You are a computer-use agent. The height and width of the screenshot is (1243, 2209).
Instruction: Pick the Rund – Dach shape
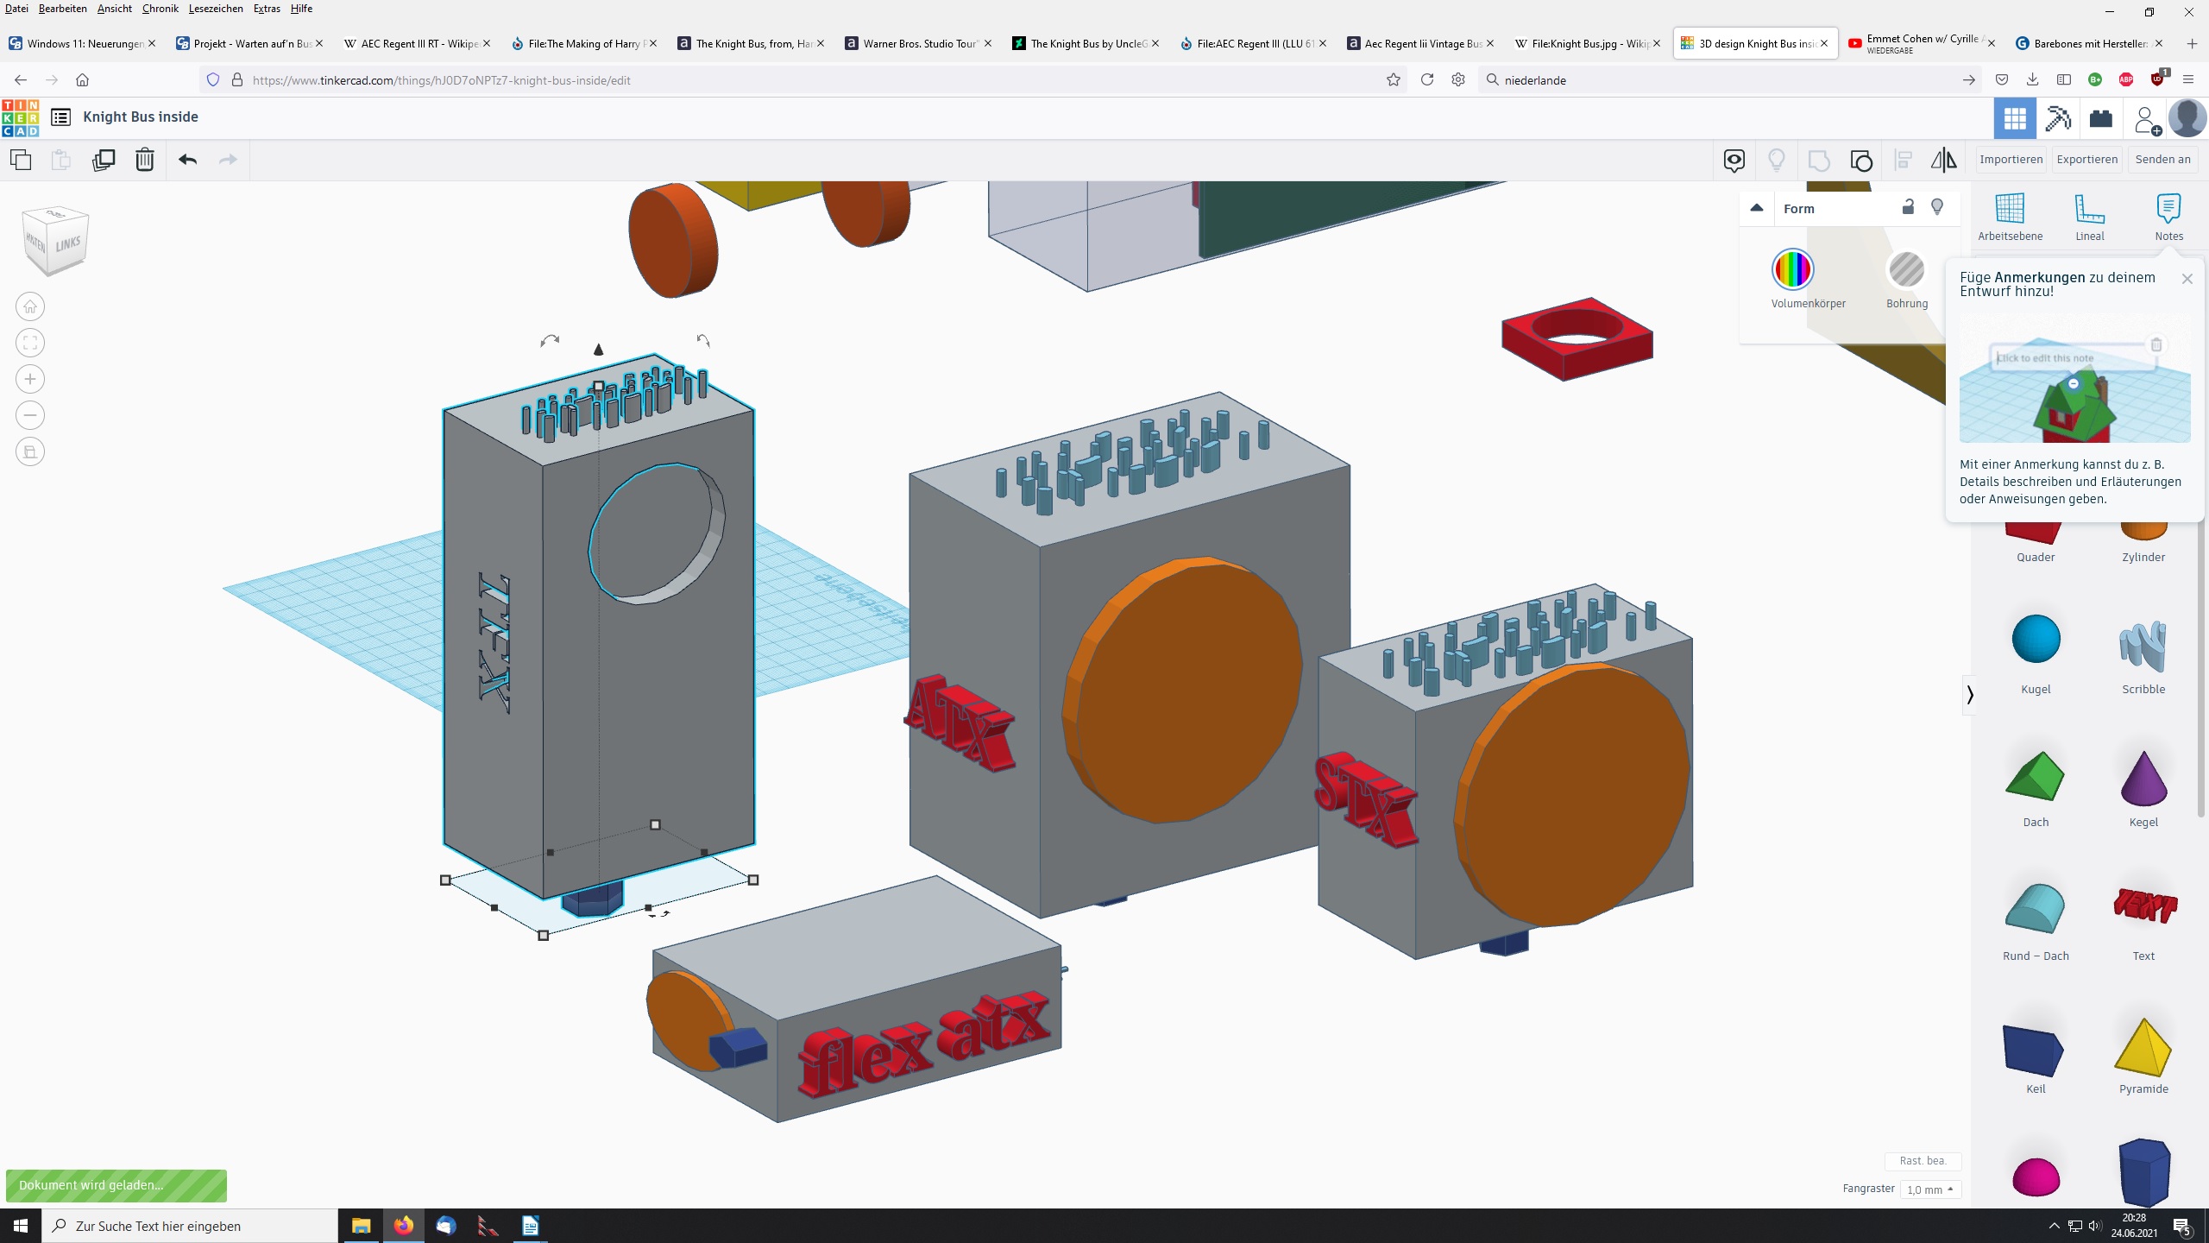coord(2035,908)
